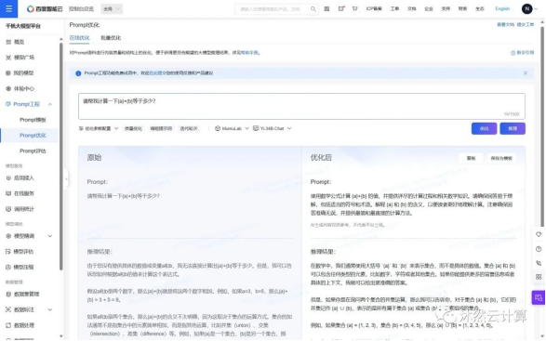This screenshot has height=341, width=546.
Task: Open the Prompt模板 sidebar item
Action: (33, 120)
